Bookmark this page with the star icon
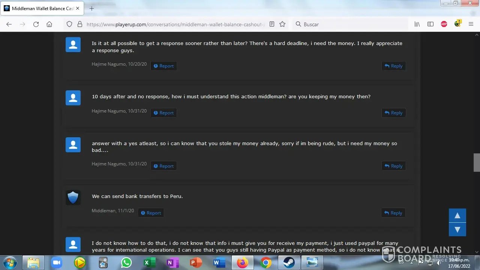 pos(282,24)
